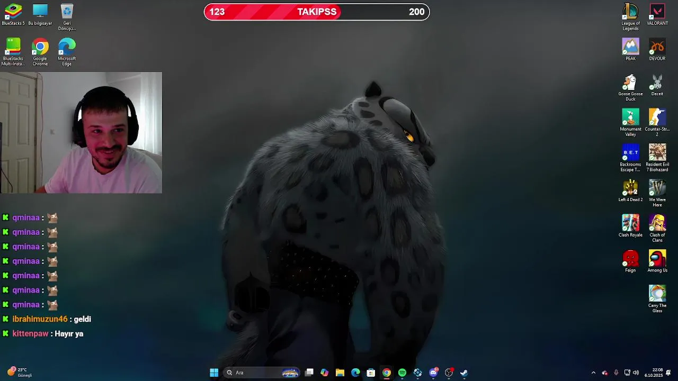678x381 pixels.
Task: Open Discord from the taskbar
Action: [x=433, y=373]
